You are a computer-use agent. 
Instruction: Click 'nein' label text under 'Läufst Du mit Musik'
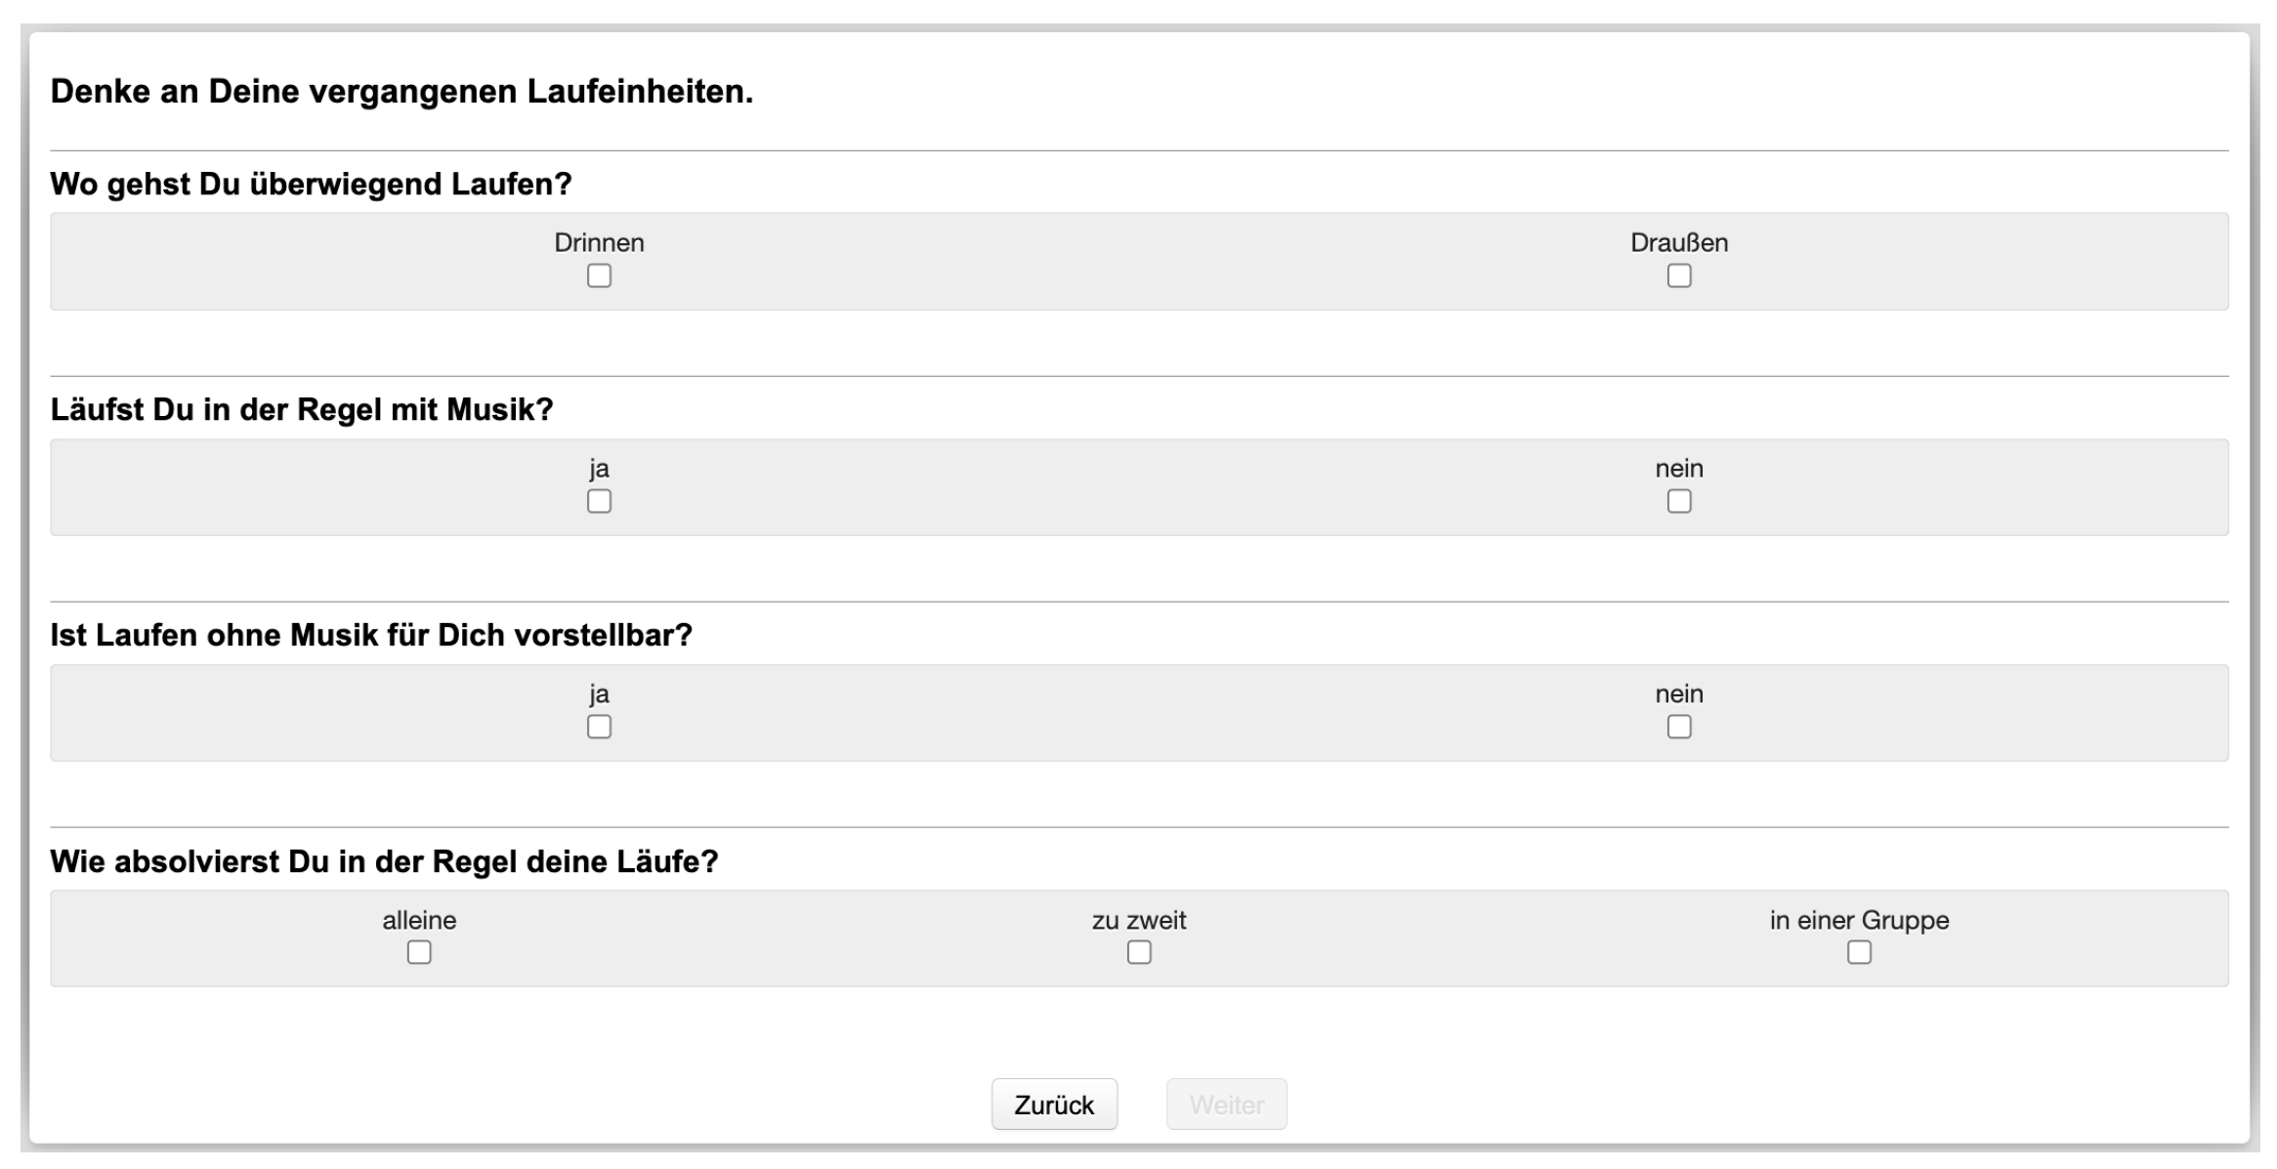point(1678,469)
